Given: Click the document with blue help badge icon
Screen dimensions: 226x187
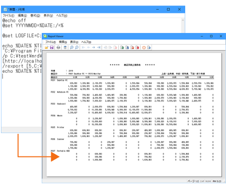Looking at the screenshot, I should click(149, 48).
